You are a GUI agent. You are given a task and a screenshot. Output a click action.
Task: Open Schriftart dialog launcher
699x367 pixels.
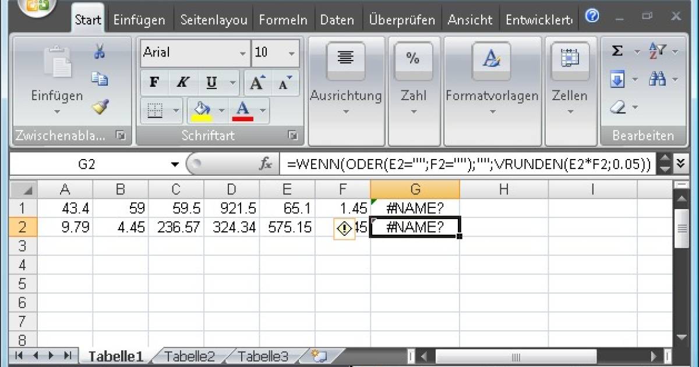point(292,136)
